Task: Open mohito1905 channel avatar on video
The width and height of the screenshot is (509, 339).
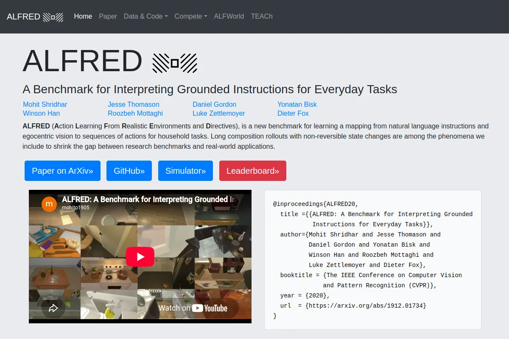Action: pos(49,204)
